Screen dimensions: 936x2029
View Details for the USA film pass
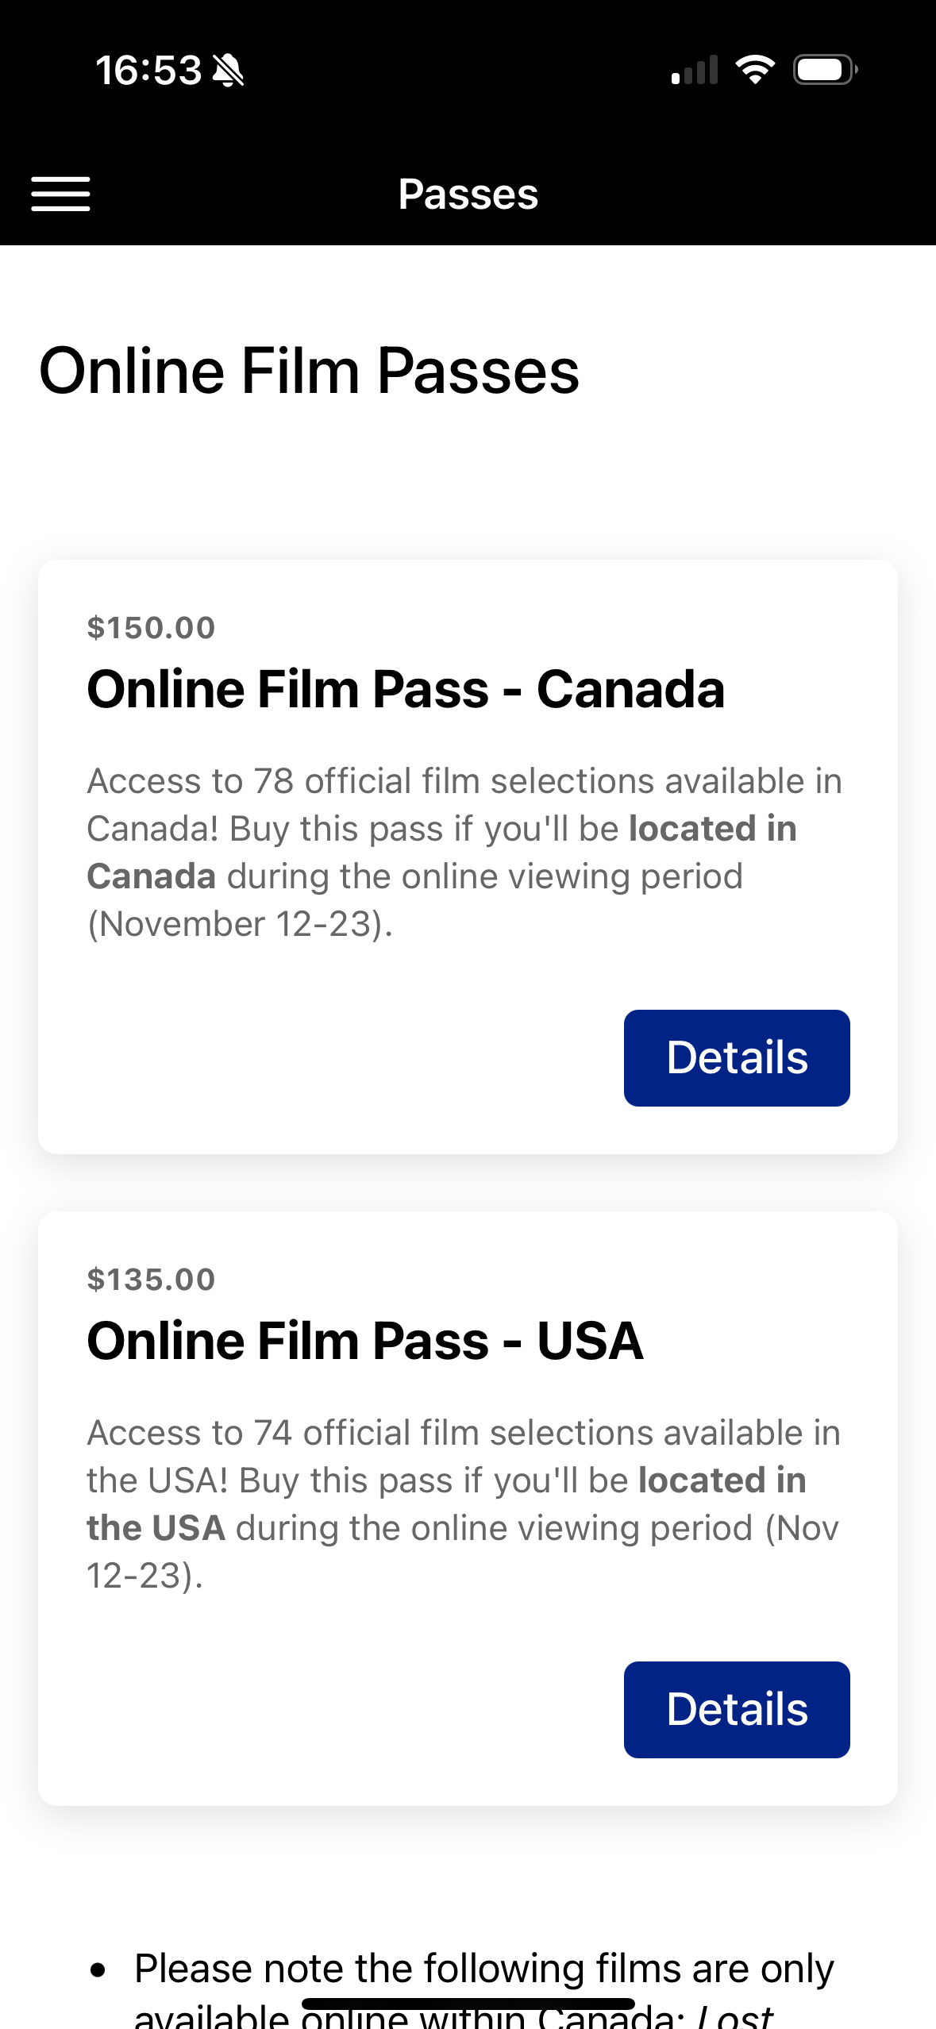(736, 1709)
